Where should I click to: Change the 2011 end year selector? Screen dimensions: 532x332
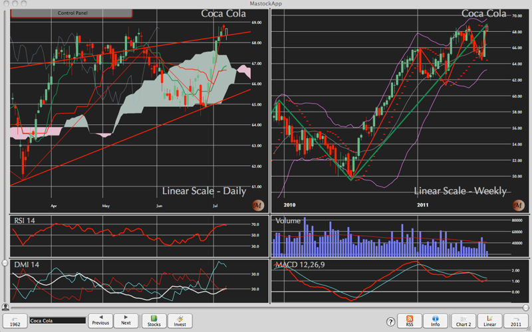point(516,320)
